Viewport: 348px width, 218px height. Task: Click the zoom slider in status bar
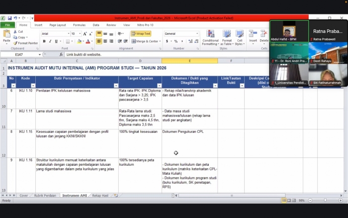(x=325, y=201)
